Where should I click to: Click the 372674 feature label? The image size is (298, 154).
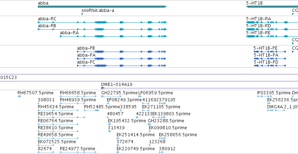pos(125,142)
